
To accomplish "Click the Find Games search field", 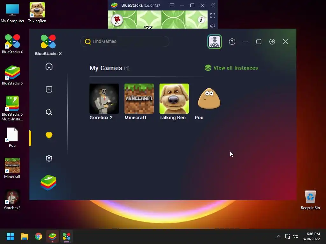I will [x=125, y=41].
